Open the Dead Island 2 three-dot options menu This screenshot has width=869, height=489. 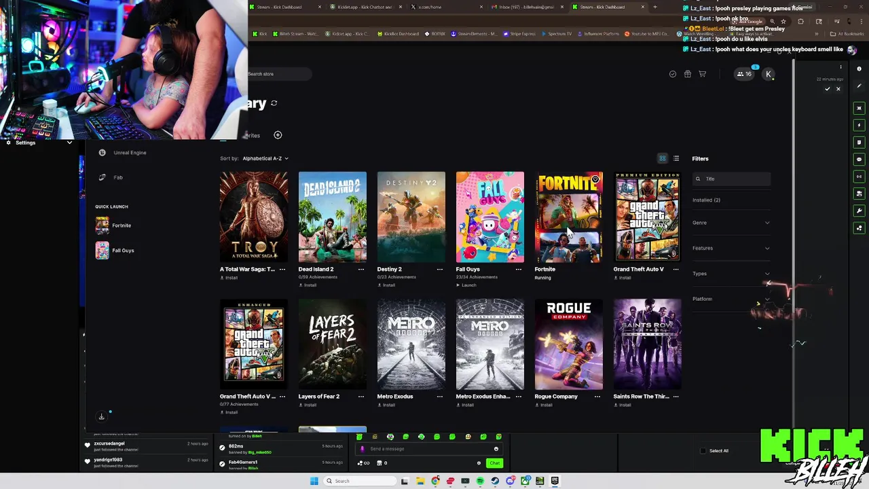click(360, 269)
